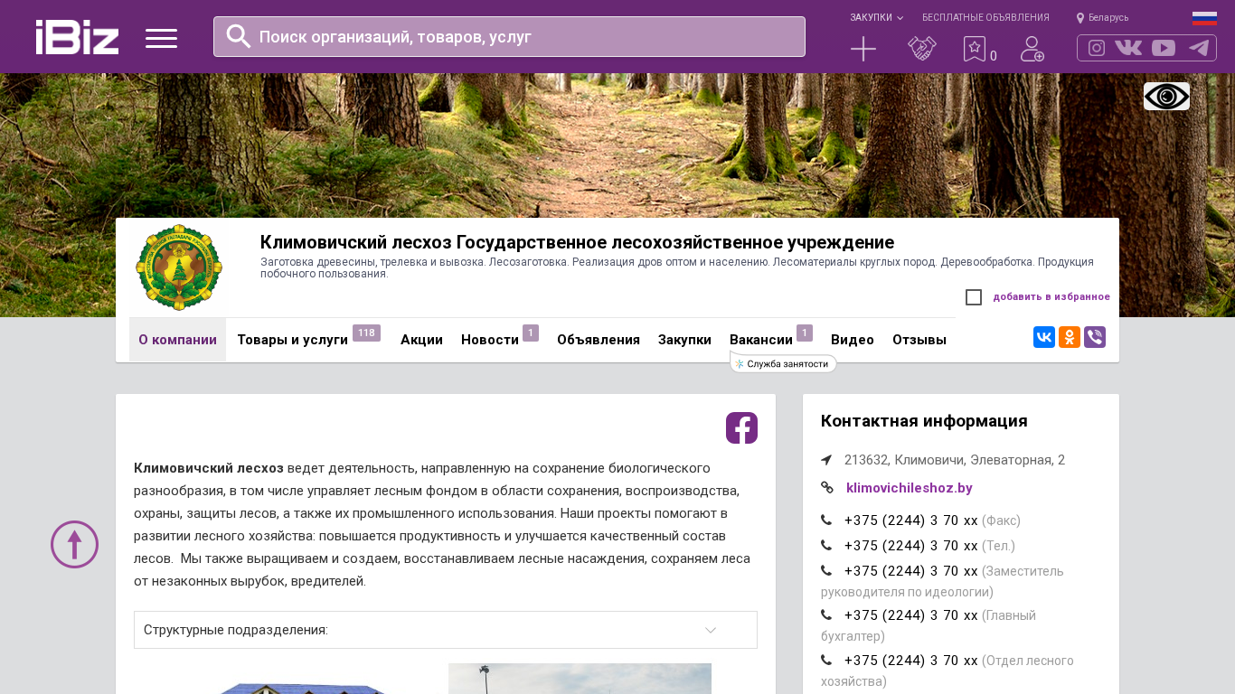Click the handshake partnership icon
Screen dimensions: 1235x694
[921, 49]
